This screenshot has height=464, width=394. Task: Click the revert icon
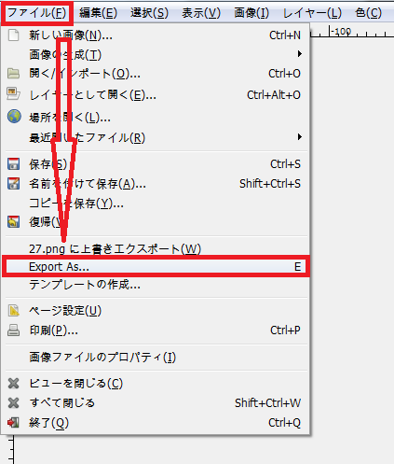click(x=13, y=221)
